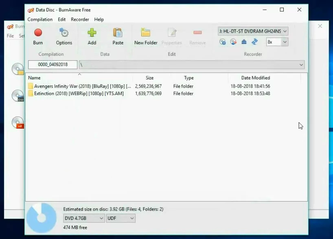The image size is (333, 239).
Task: Click File folder type in Avengers row
Action: 183,86
